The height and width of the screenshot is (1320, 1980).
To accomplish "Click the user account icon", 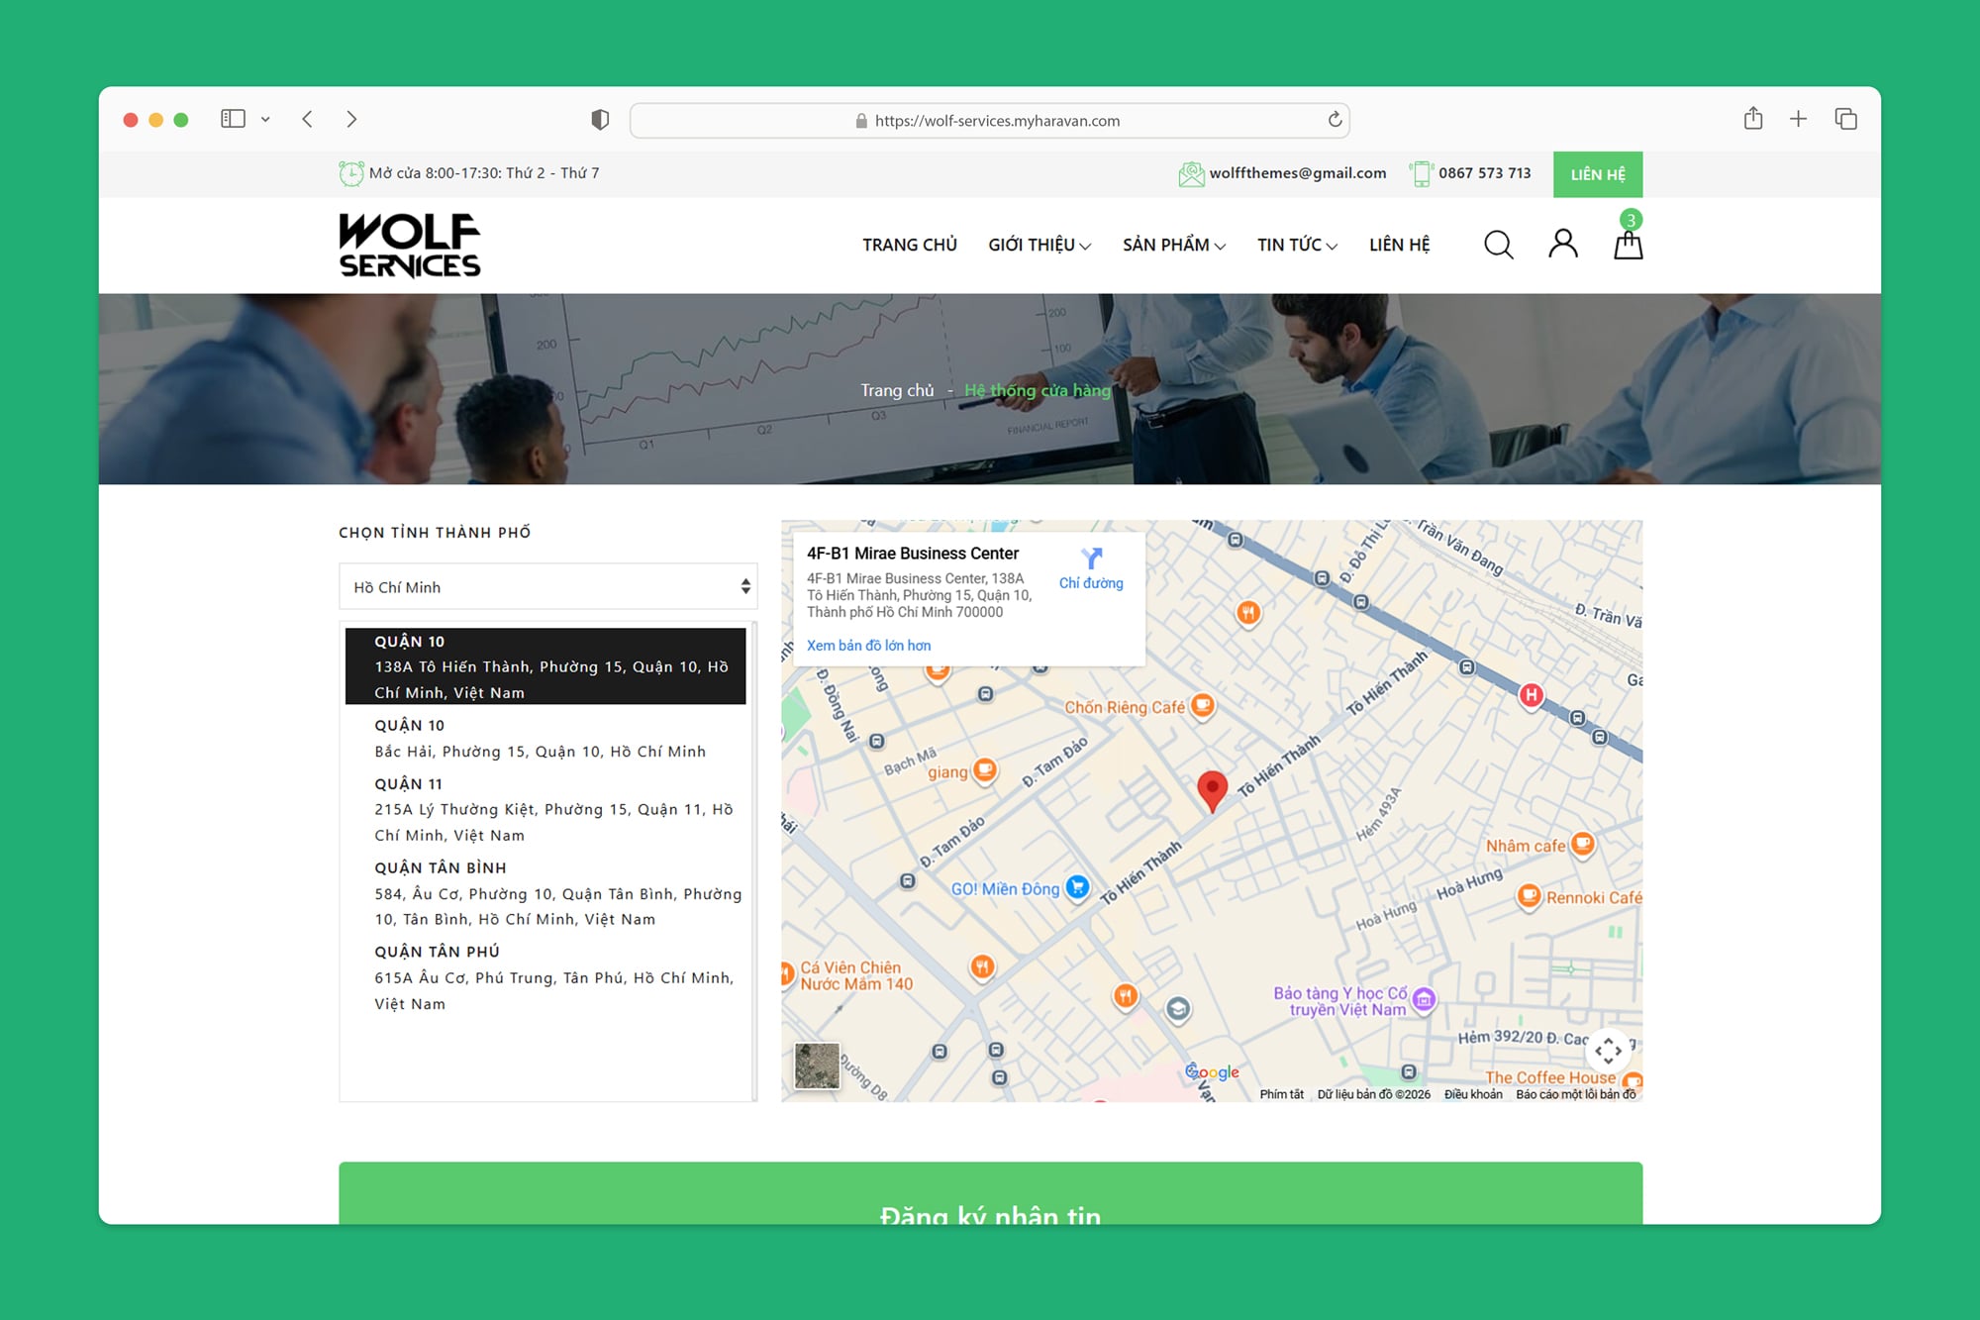I will pos(1562,244).
